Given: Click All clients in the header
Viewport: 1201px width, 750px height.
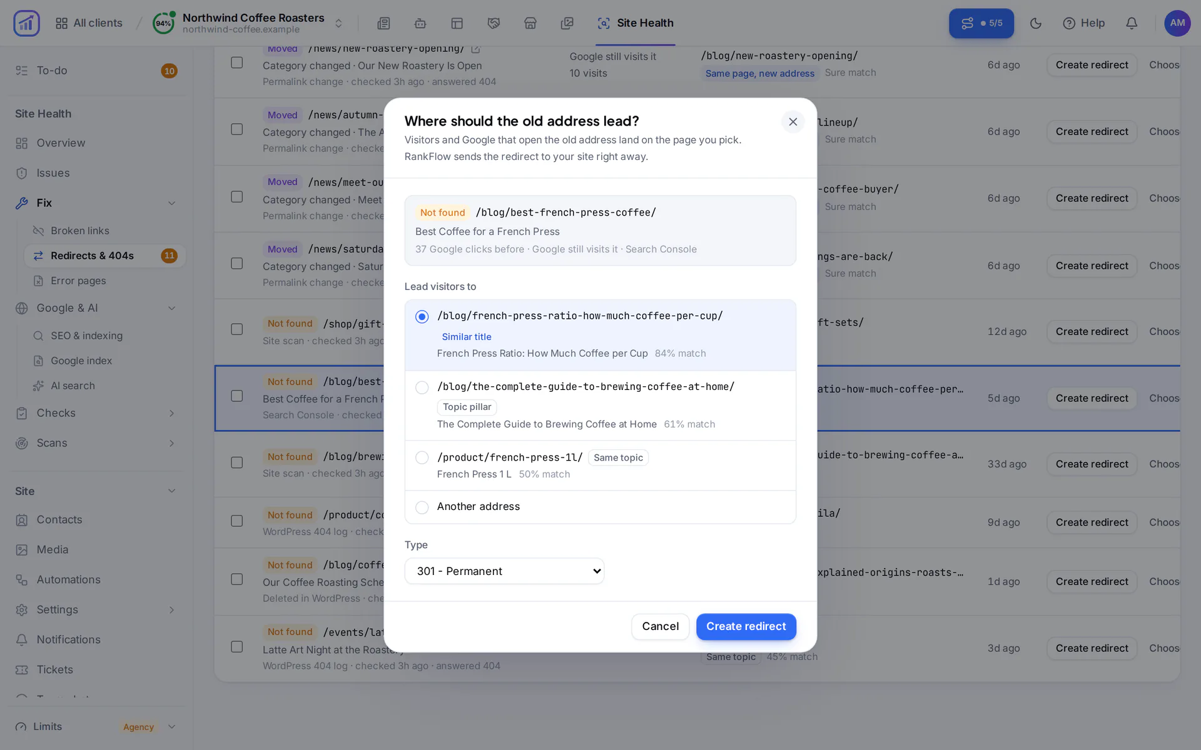Looking at the screenshot, I should click(89, 23).
